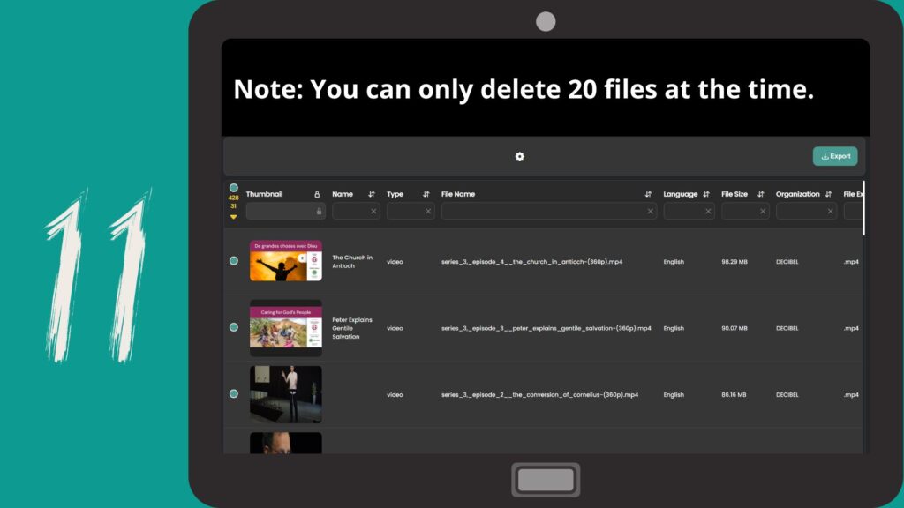Viewport: 904px width, 508px height.
Task: Expand the yellow selection dropdown arrow
Action: pyautogui.click(x=234, y=216)
